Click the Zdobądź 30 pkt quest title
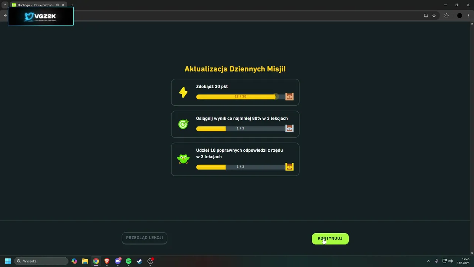The height and width of the screenshot is (267, 474). tap(212, 86)
